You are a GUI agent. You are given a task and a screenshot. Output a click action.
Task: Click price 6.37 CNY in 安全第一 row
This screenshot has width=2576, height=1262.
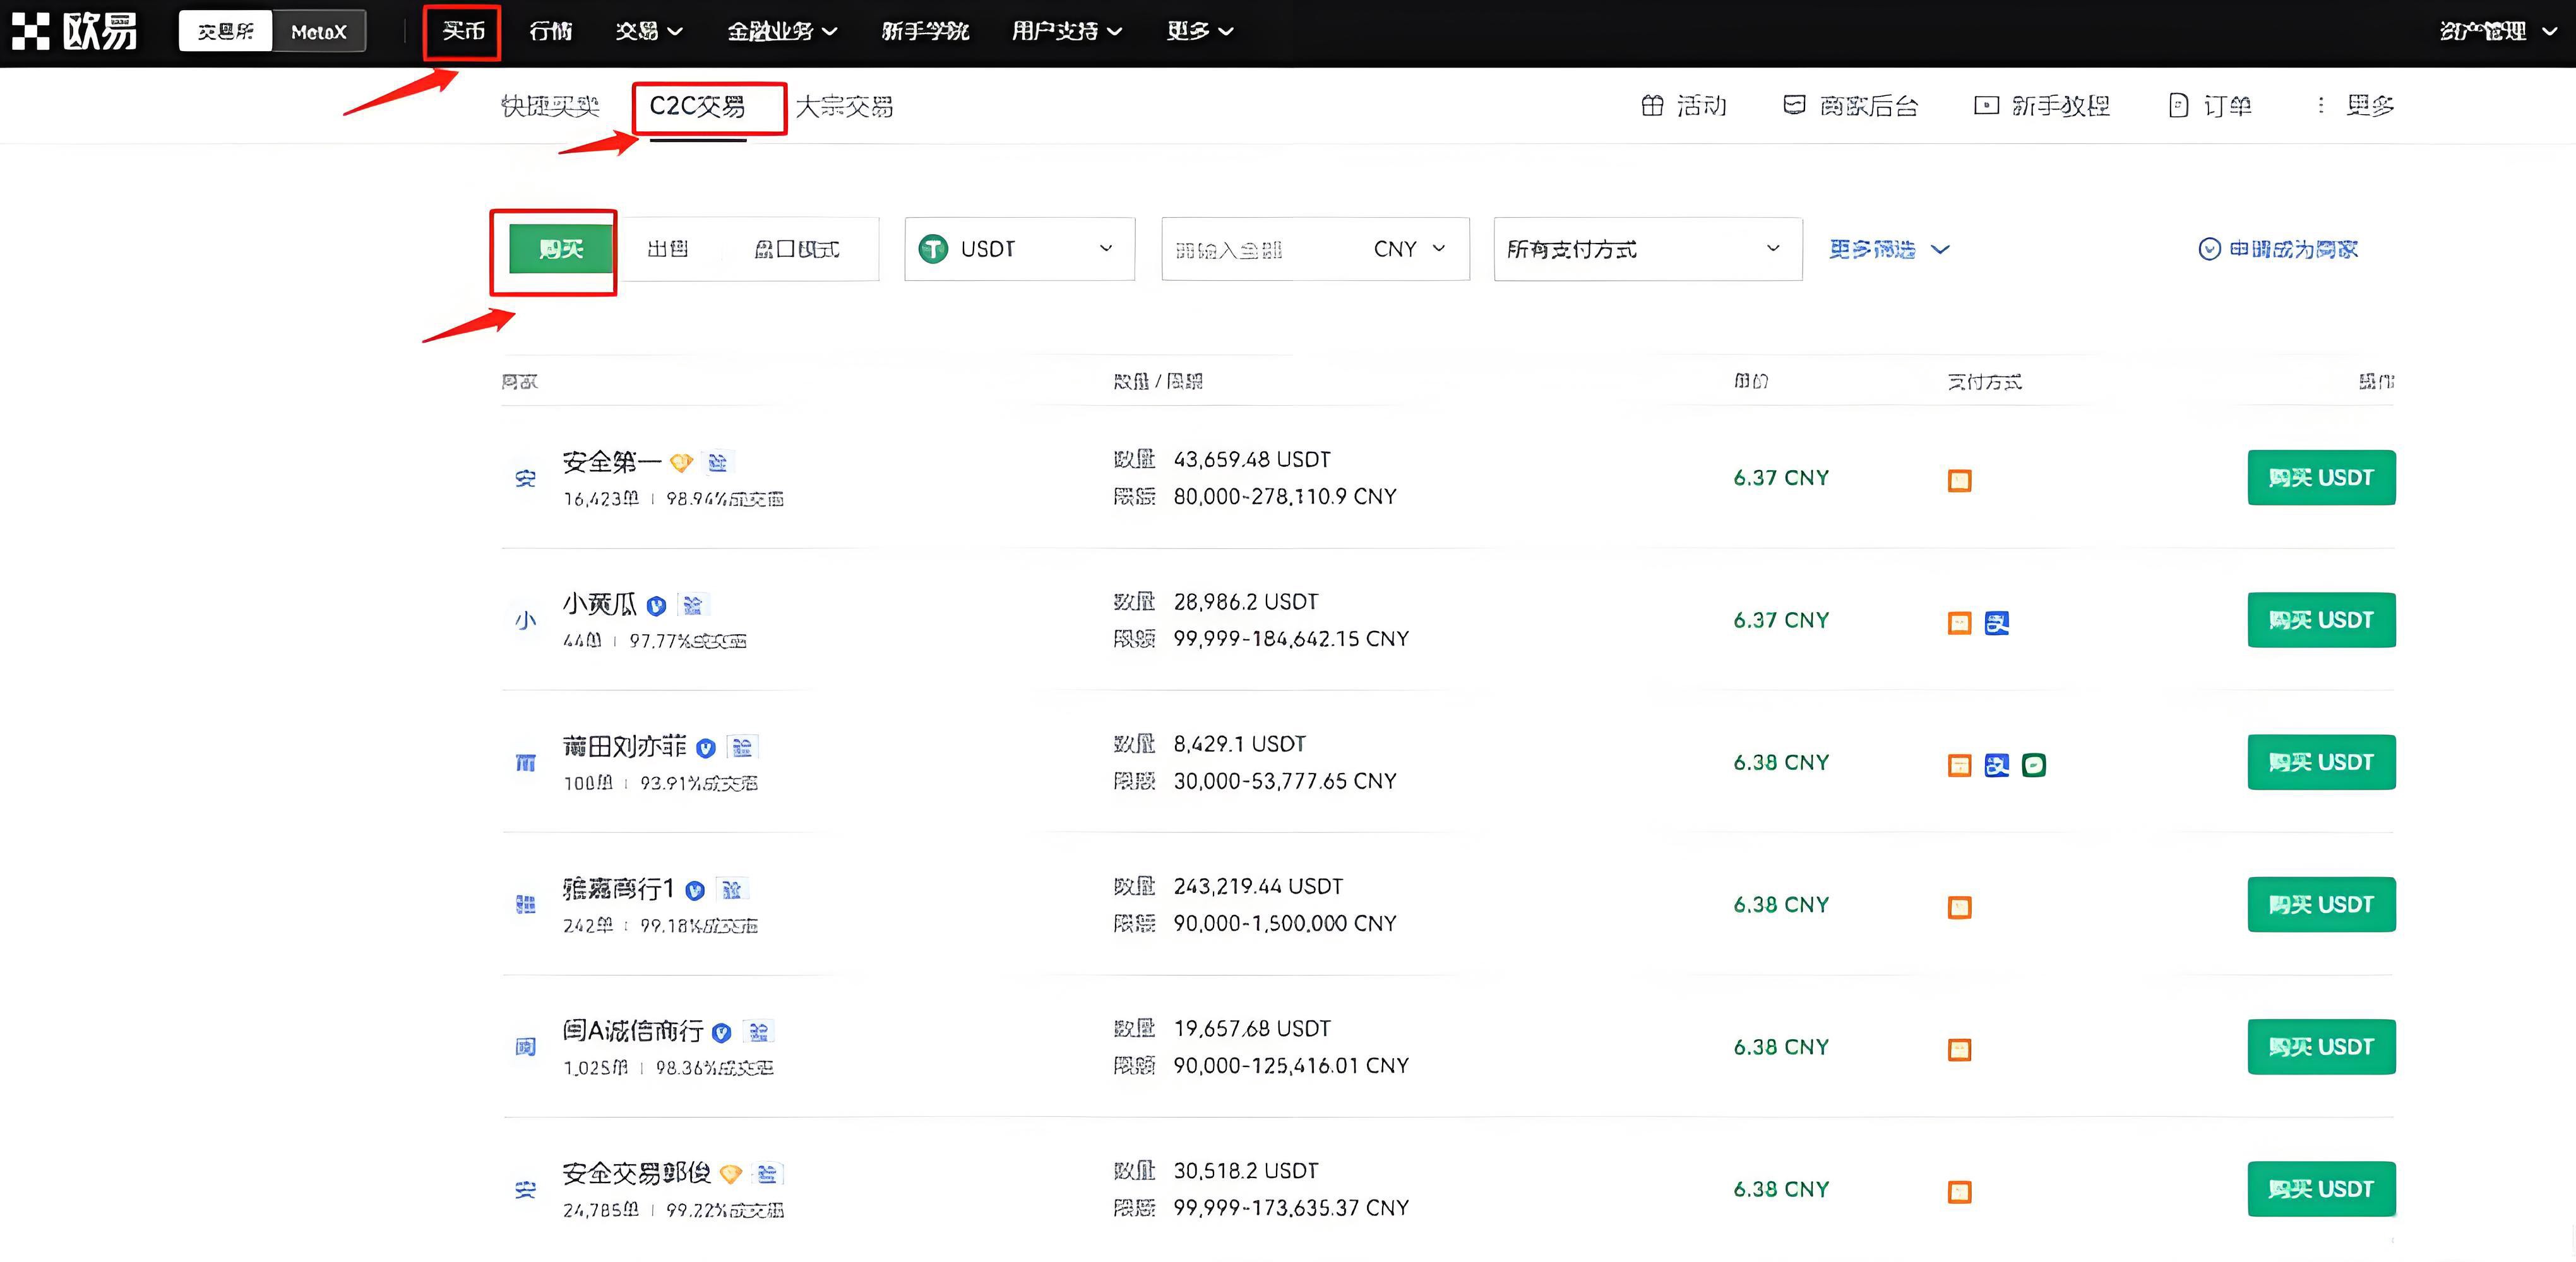tap(1781, 478)
